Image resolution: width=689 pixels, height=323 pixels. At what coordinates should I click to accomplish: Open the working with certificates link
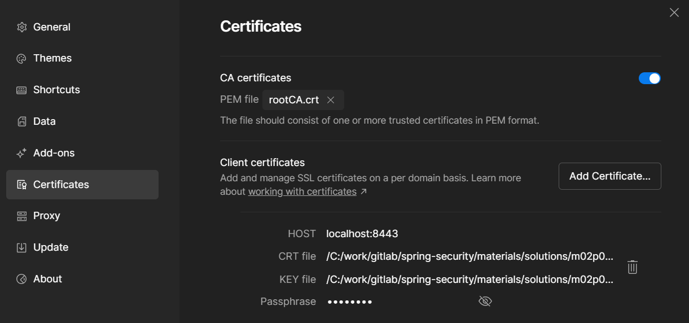tap(302, 191)
